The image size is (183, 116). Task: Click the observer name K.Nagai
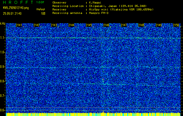click(95, 3)
